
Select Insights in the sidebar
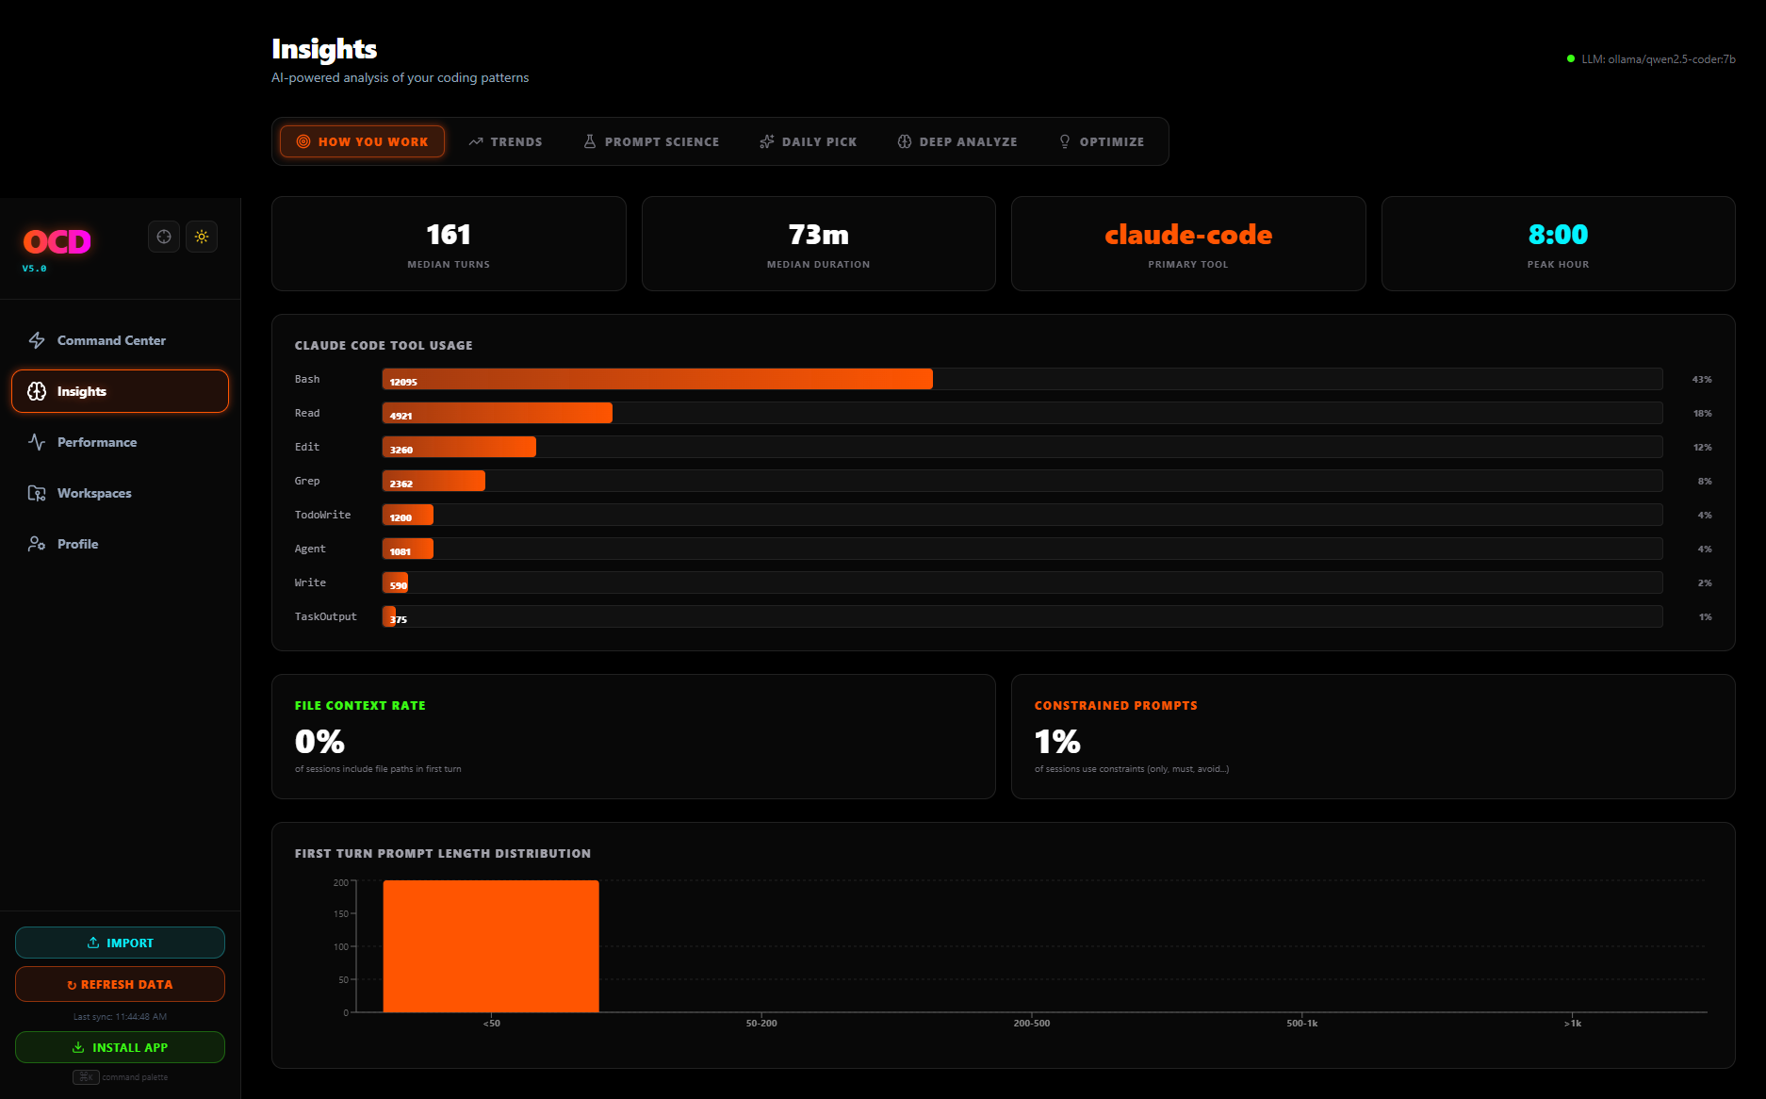click(x=120, y=391)
